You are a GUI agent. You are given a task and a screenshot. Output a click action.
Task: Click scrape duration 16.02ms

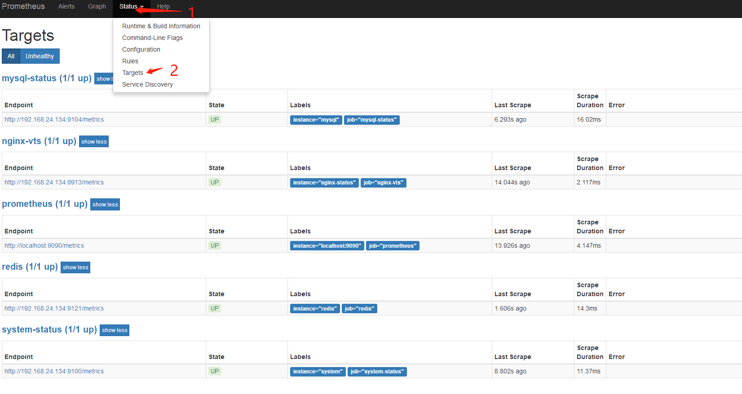(x=589, y=119)
